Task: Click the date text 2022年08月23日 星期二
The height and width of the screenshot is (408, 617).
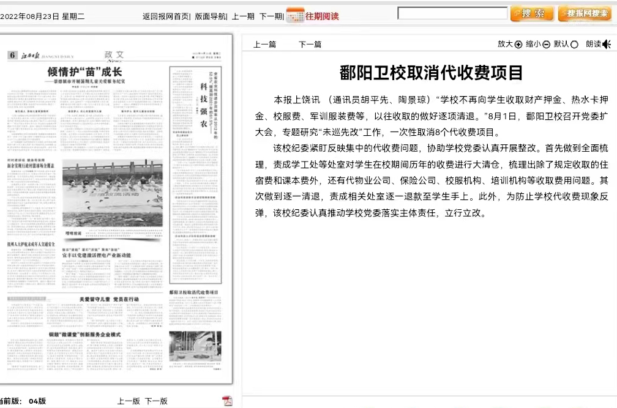Action: click(x=42, y=16)
